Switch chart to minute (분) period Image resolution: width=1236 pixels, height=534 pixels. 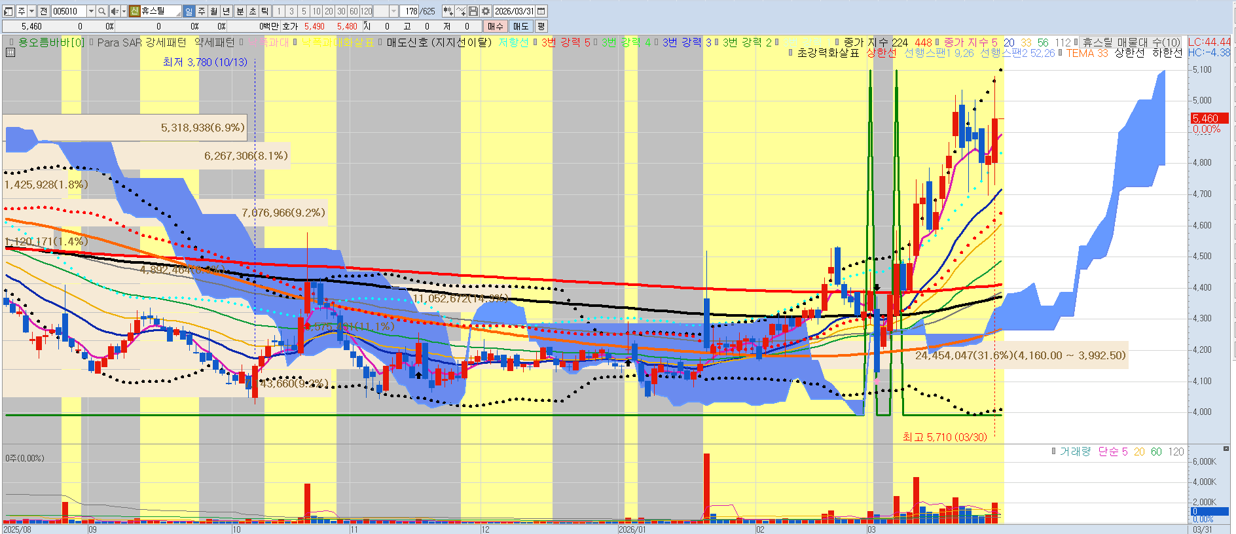pyautogui.click(x=240, y=11)
